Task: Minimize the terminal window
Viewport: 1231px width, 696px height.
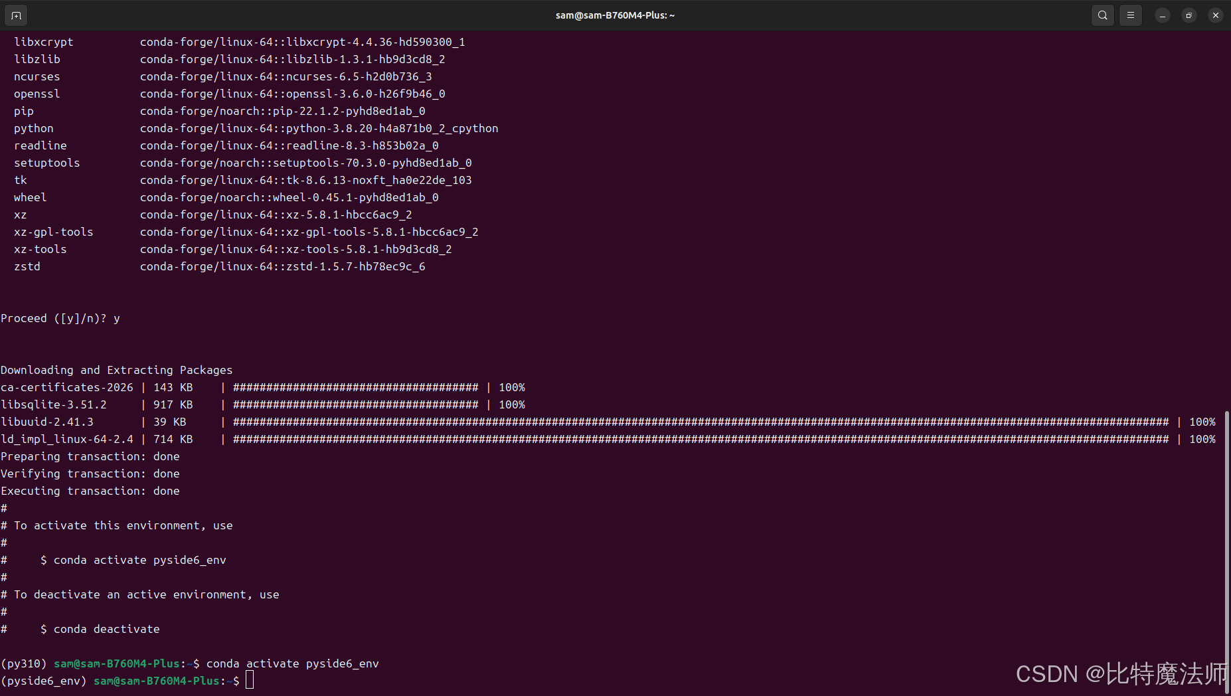Action: (1161, 15)
